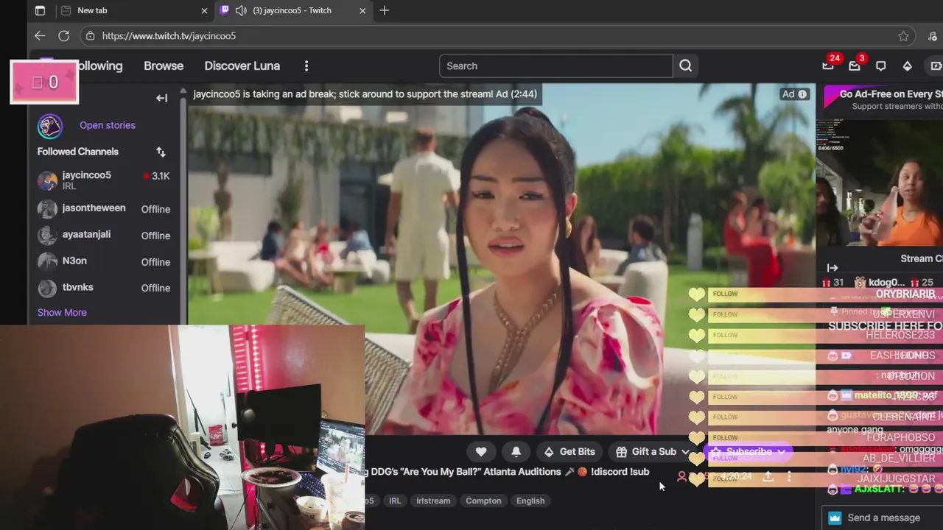Open the browser tab actions menu icon
Screen dimensions: 943x530
[x=40, y=10]
